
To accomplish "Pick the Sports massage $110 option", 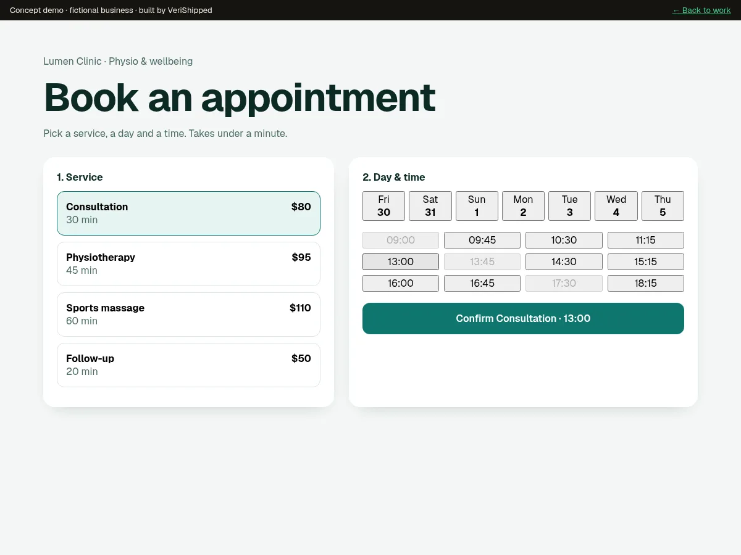I will coord(188,314).
